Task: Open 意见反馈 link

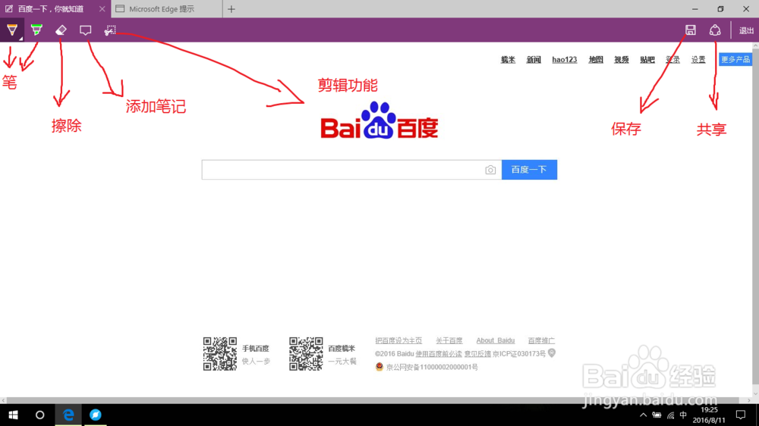Action: point(477,354)
